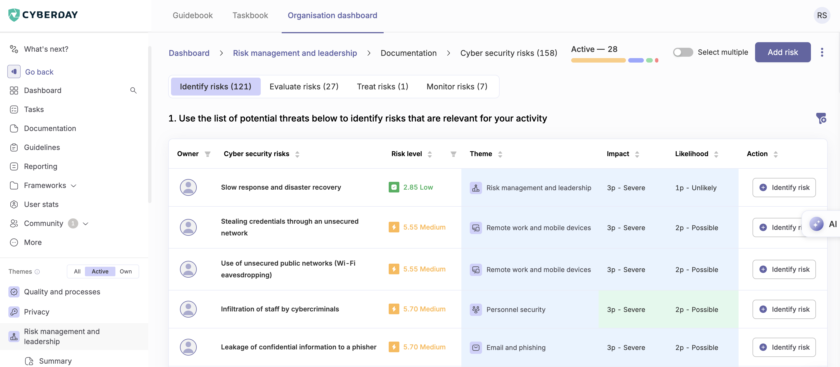Viewport: 840px width, 367px height.
Task: Click the Cyberday logo
Action: click(43, 15)
